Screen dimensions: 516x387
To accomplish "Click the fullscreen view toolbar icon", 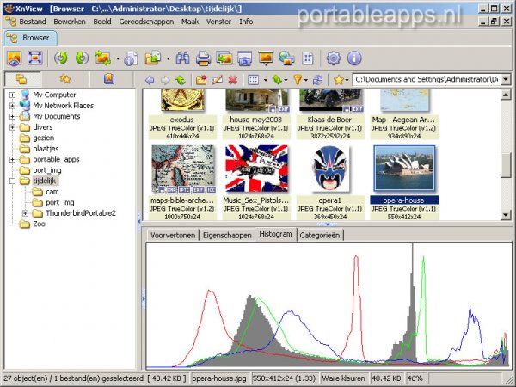I will (x=35, y=58).
